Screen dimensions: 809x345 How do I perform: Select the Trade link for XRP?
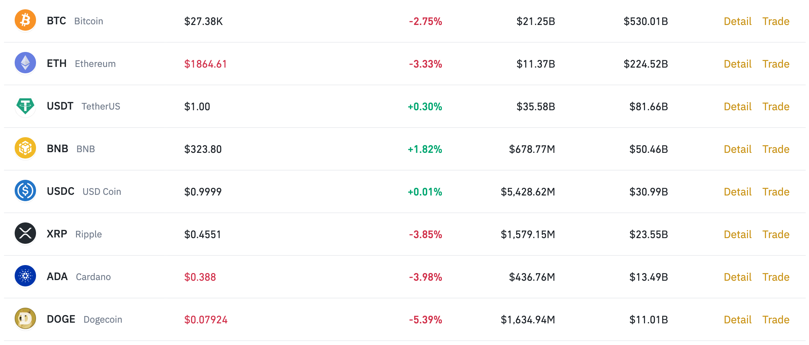click(776, 234)
